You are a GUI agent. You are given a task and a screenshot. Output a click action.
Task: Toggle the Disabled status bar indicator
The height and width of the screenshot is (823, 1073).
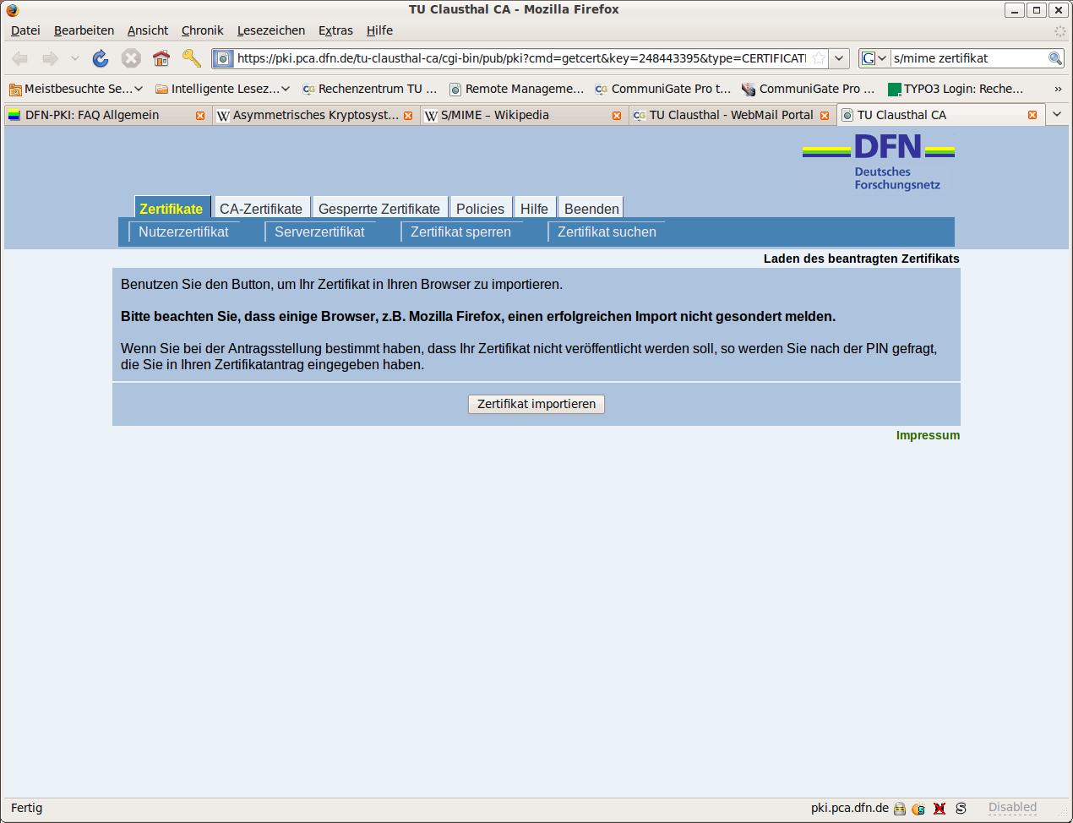pos(1012,808)
